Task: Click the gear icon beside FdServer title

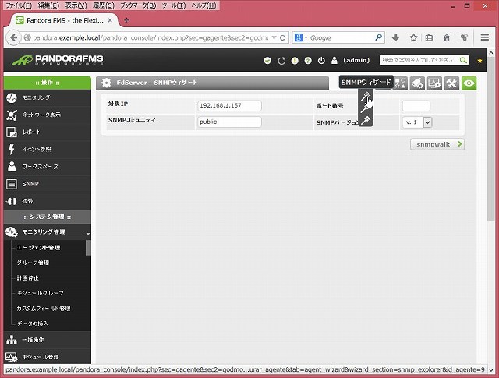Action: [106, 83]
